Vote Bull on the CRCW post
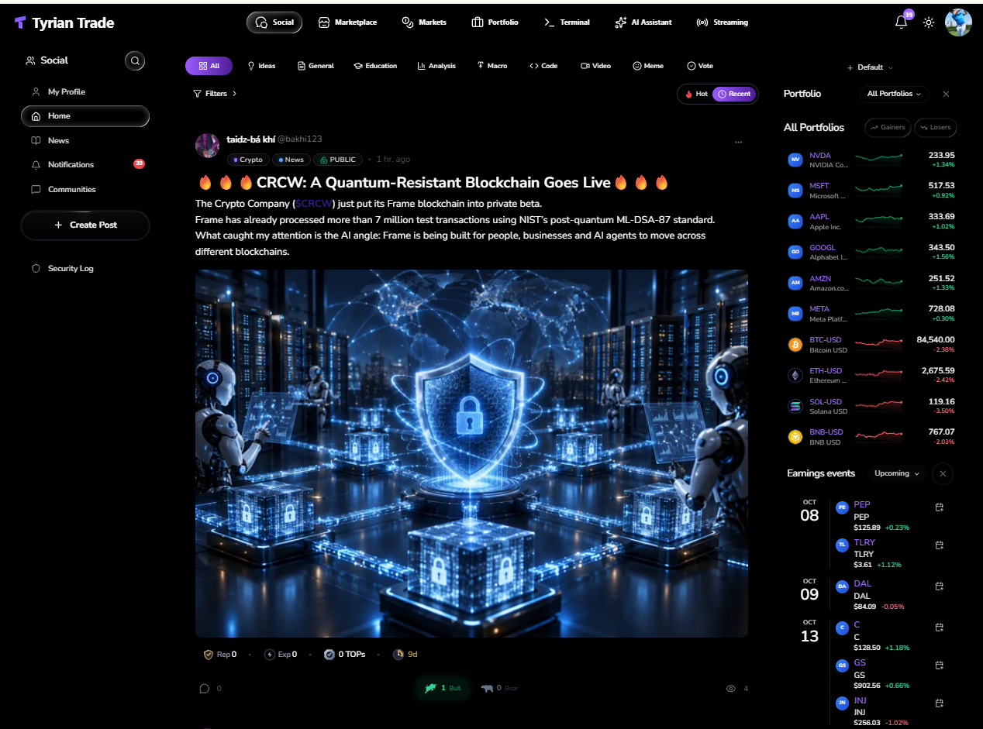983x729 pixels. [x=442, y=688]
